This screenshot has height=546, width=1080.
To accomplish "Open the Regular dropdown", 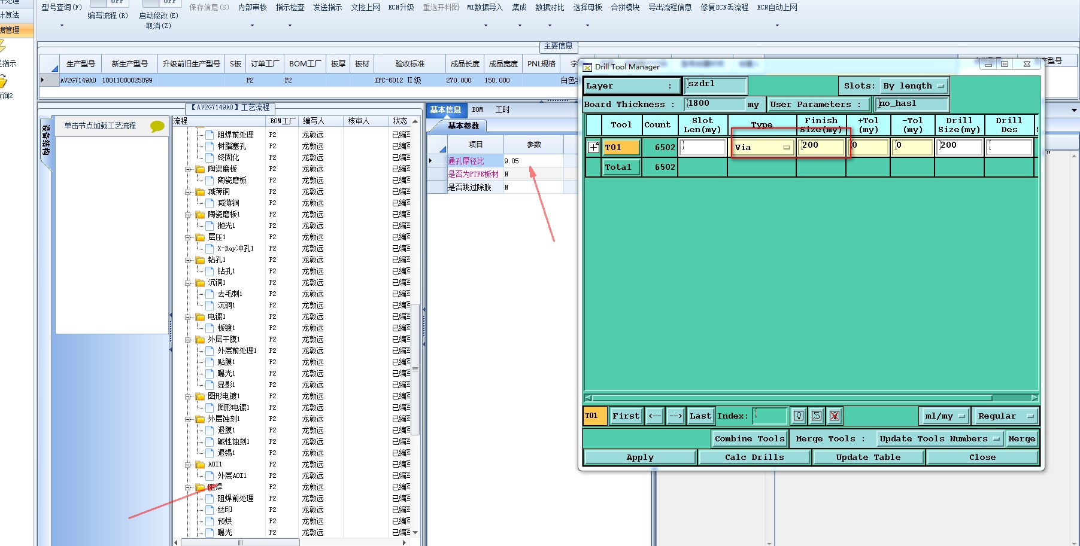I will [1005, 416].
